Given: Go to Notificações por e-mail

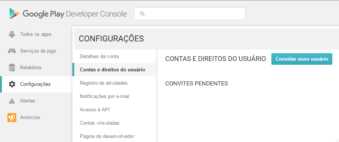Looking at the screenshot, I should (x=104, y=96).
